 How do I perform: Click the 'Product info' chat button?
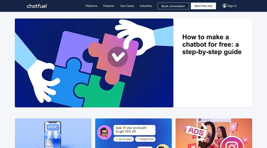[x=145, y=139]
